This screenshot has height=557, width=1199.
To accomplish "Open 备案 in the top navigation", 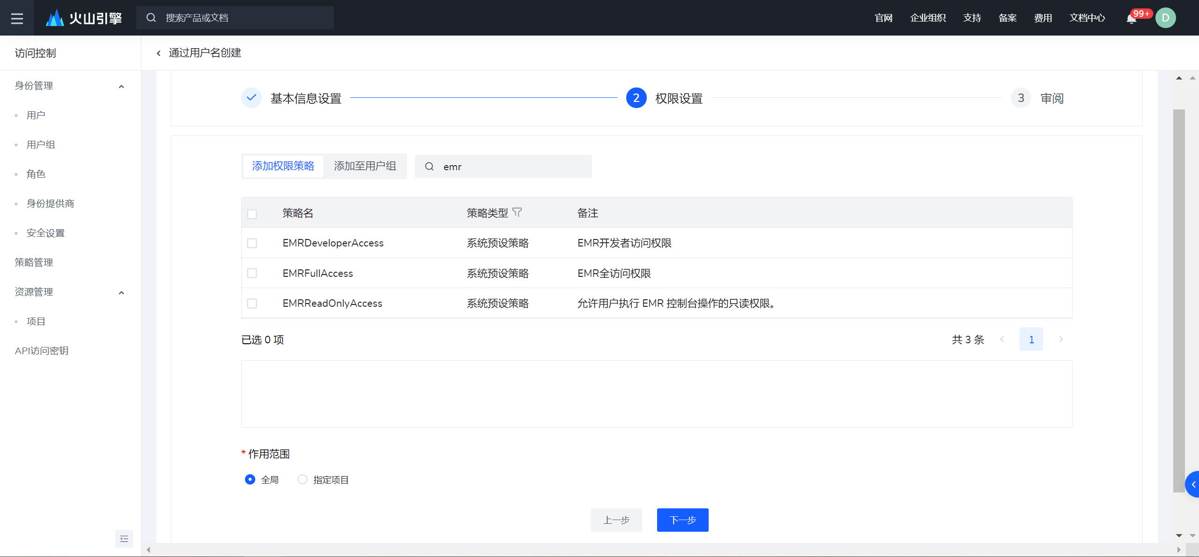I will 1007,18.
